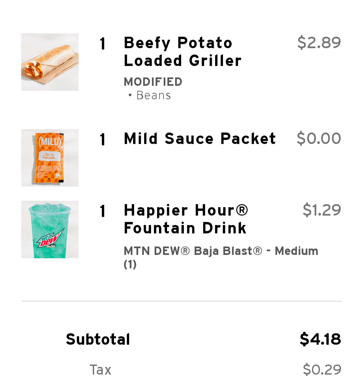Viewport: 363px width, 388px height.
Task: Open the Mild Sauce Packet item
Action: coord(200,139)
